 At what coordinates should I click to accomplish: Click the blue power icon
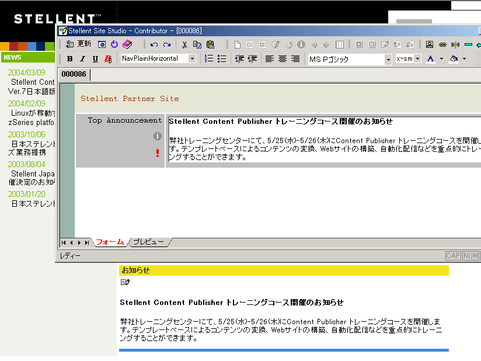pyautogui.click(x=114, y=44)
